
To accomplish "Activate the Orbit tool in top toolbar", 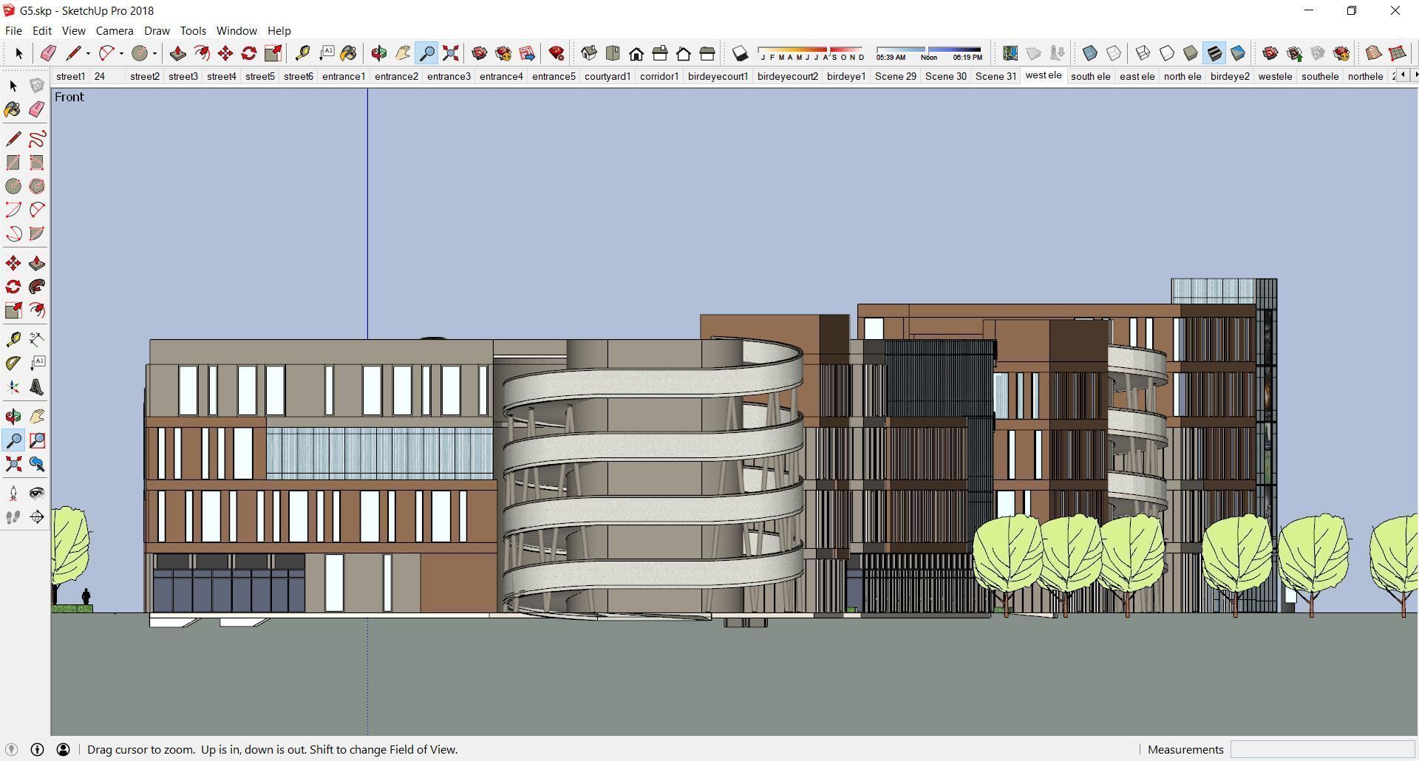I will pyautogui.click(x=379, y=53).
